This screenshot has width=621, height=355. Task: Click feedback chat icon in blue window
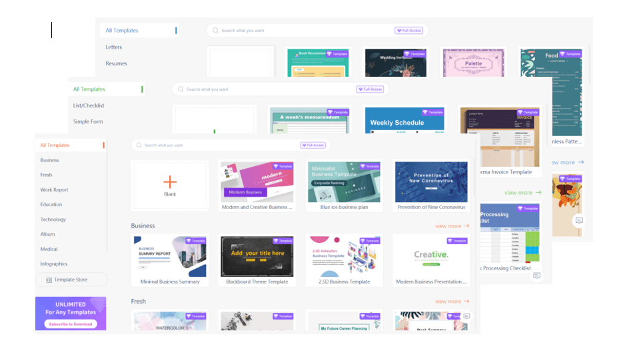(579, 220)
